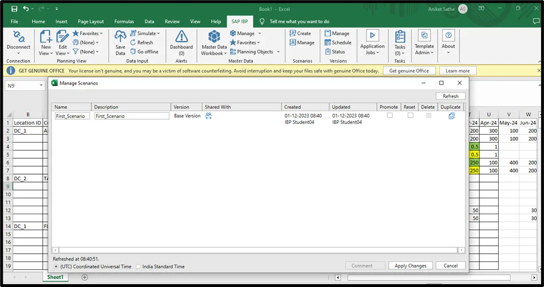The image size is (544, 287).
Task: Click the Undo icon in title bar
Action: click(26, 9)
